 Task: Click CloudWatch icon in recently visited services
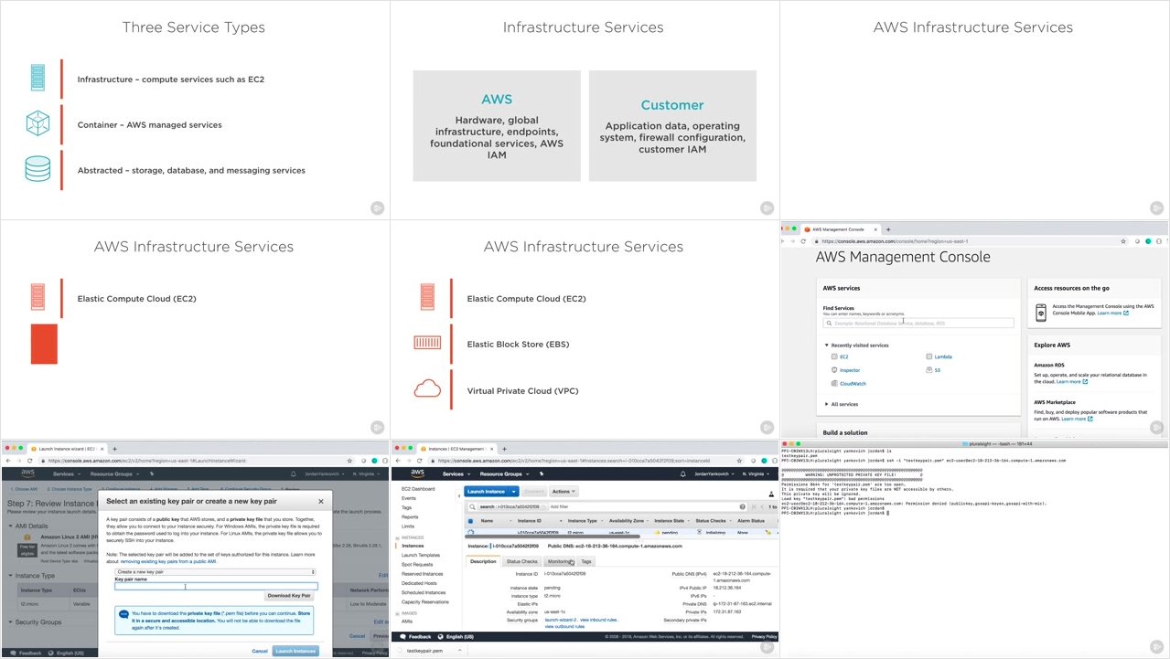click(x=835, y=384)
